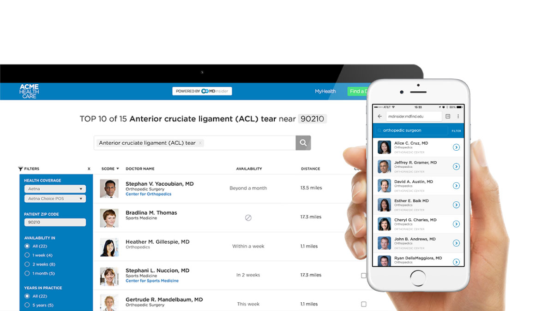This screenshot has height=311, width=554.
Task: Tick the compare checkbox for Stephani Nuccion
Action: tap(364, 276)
